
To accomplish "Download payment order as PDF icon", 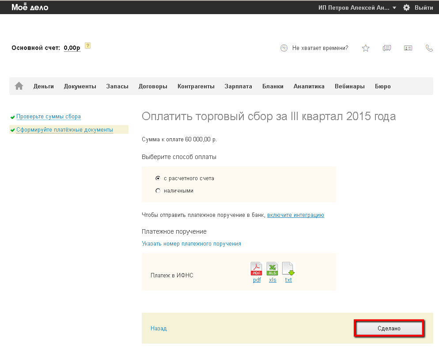I will pyautogui.click(x=257, y=269).
